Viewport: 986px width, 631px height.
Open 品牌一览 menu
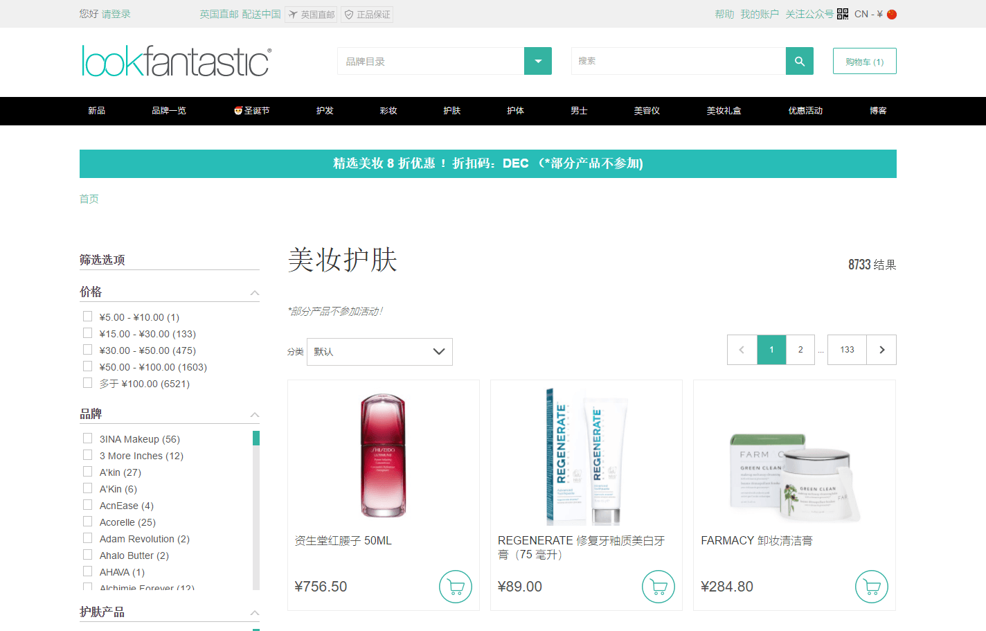(169, 111)
